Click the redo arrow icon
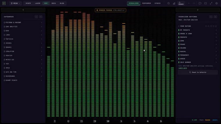221x124 pixels. pyautogui.click(x=194, y=3)
